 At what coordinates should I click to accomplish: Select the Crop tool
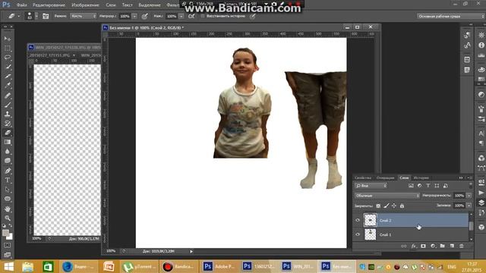coord(8,77)
